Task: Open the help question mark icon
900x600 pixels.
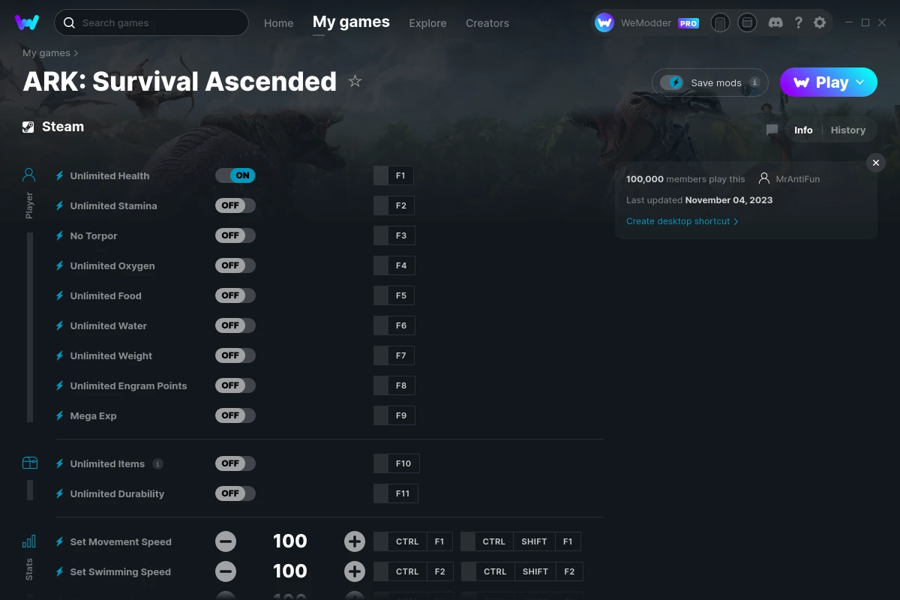Action: 798,22
